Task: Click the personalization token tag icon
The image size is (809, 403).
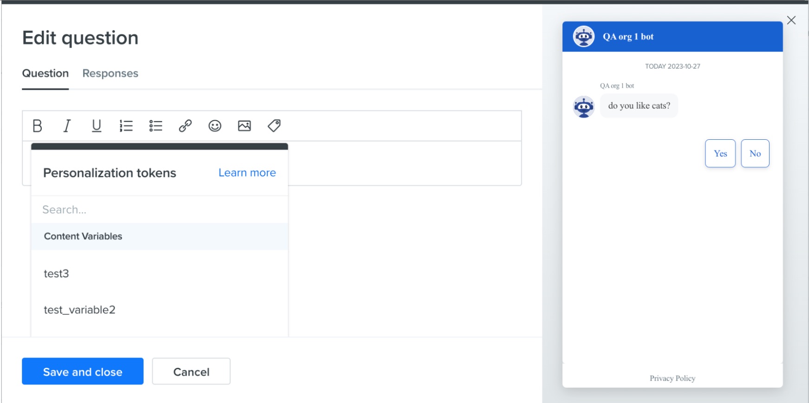Action: (274, 126)
